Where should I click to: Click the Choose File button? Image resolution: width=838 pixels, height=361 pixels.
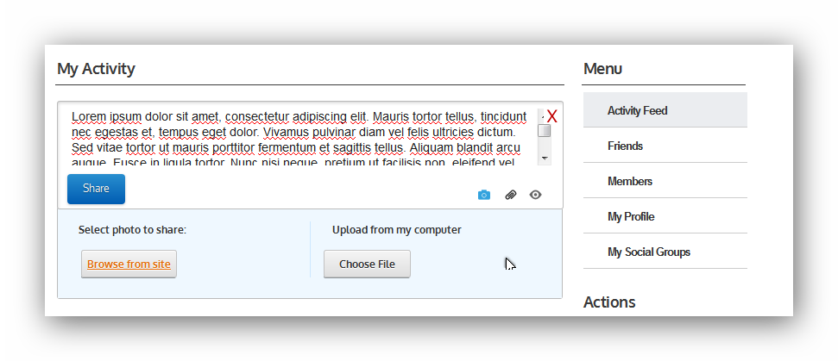click(x=367, y=264)
